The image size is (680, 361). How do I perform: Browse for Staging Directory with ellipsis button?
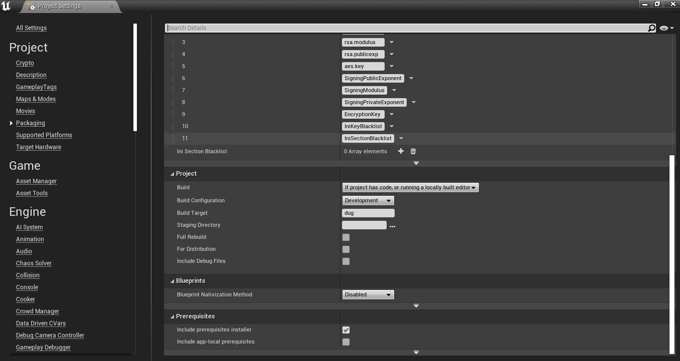tap(392, 226)
